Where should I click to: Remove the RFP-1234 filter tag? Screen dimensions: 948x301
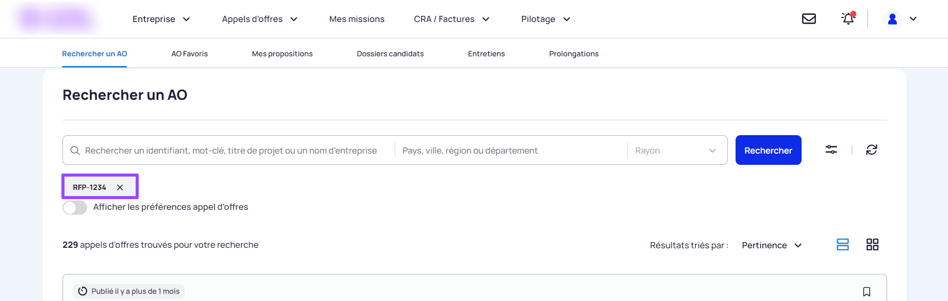pos(120,187)
